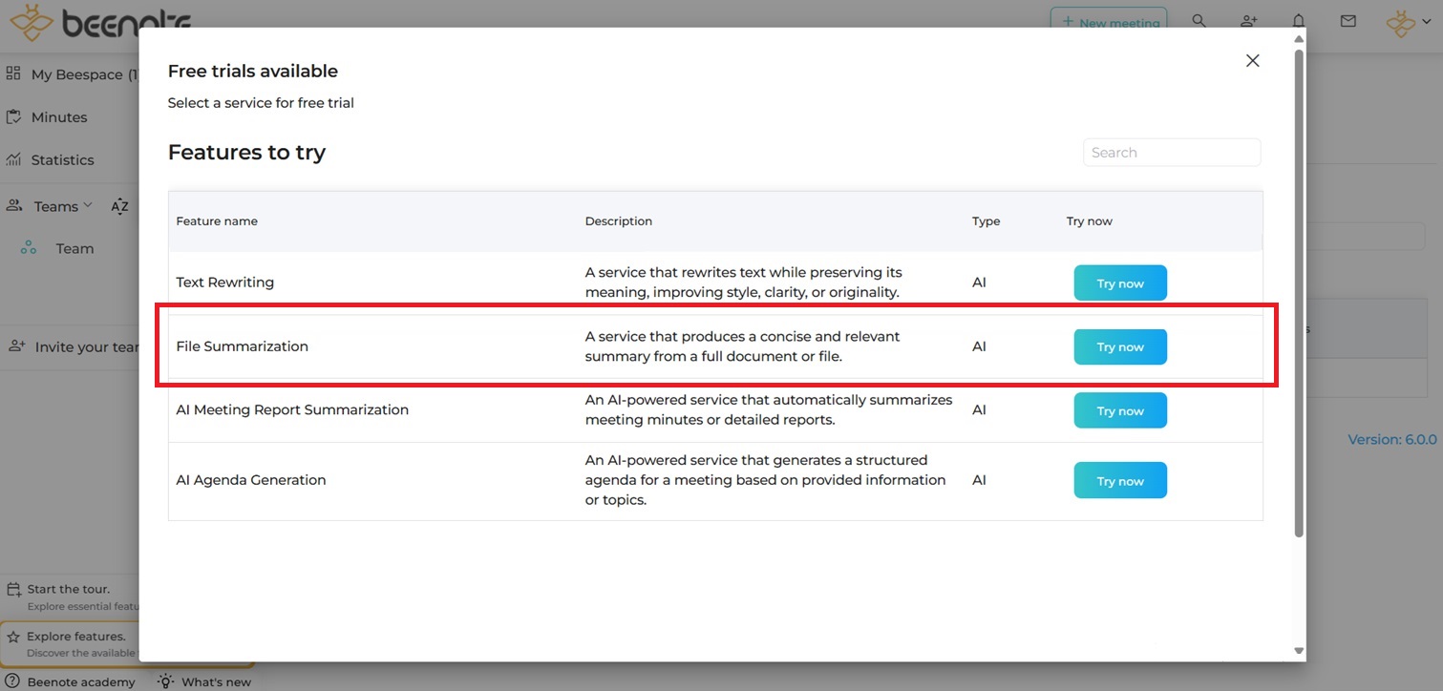Viewport: 1443px width, 691px height.
Task: Click the add user icon in header
Action: 1248,21
